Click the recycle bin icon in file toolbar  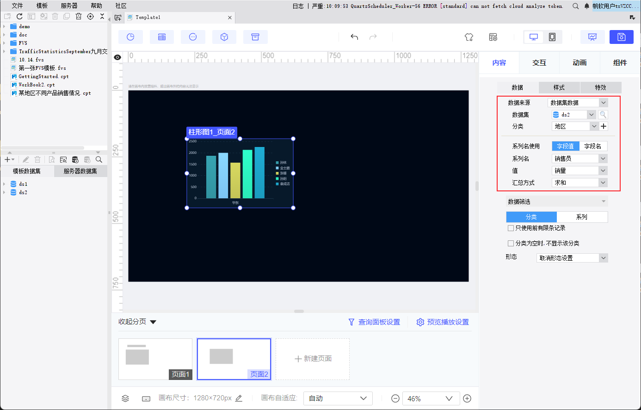point(78,16)
